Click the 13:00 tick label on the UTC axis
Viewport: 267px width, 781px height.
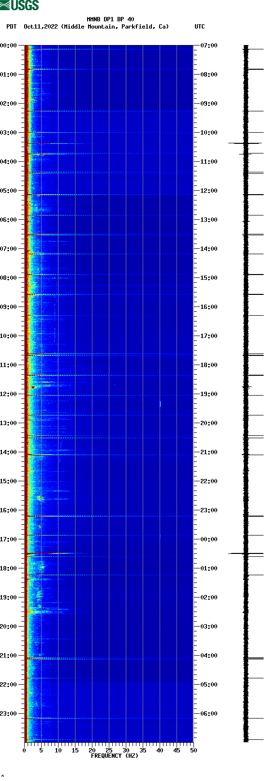[x=209, y=220]
